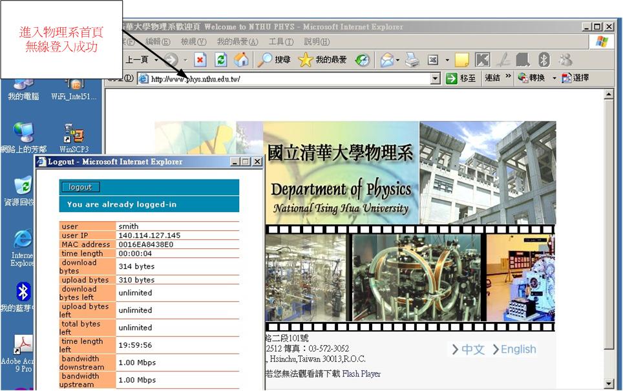Open the 工具(T) menu
This screenshot has height=391, width=623.
click(x=280, y=42)
